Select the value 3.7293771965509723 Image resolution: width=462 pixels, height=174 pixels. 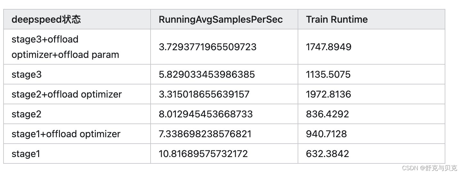click(208, 47)
